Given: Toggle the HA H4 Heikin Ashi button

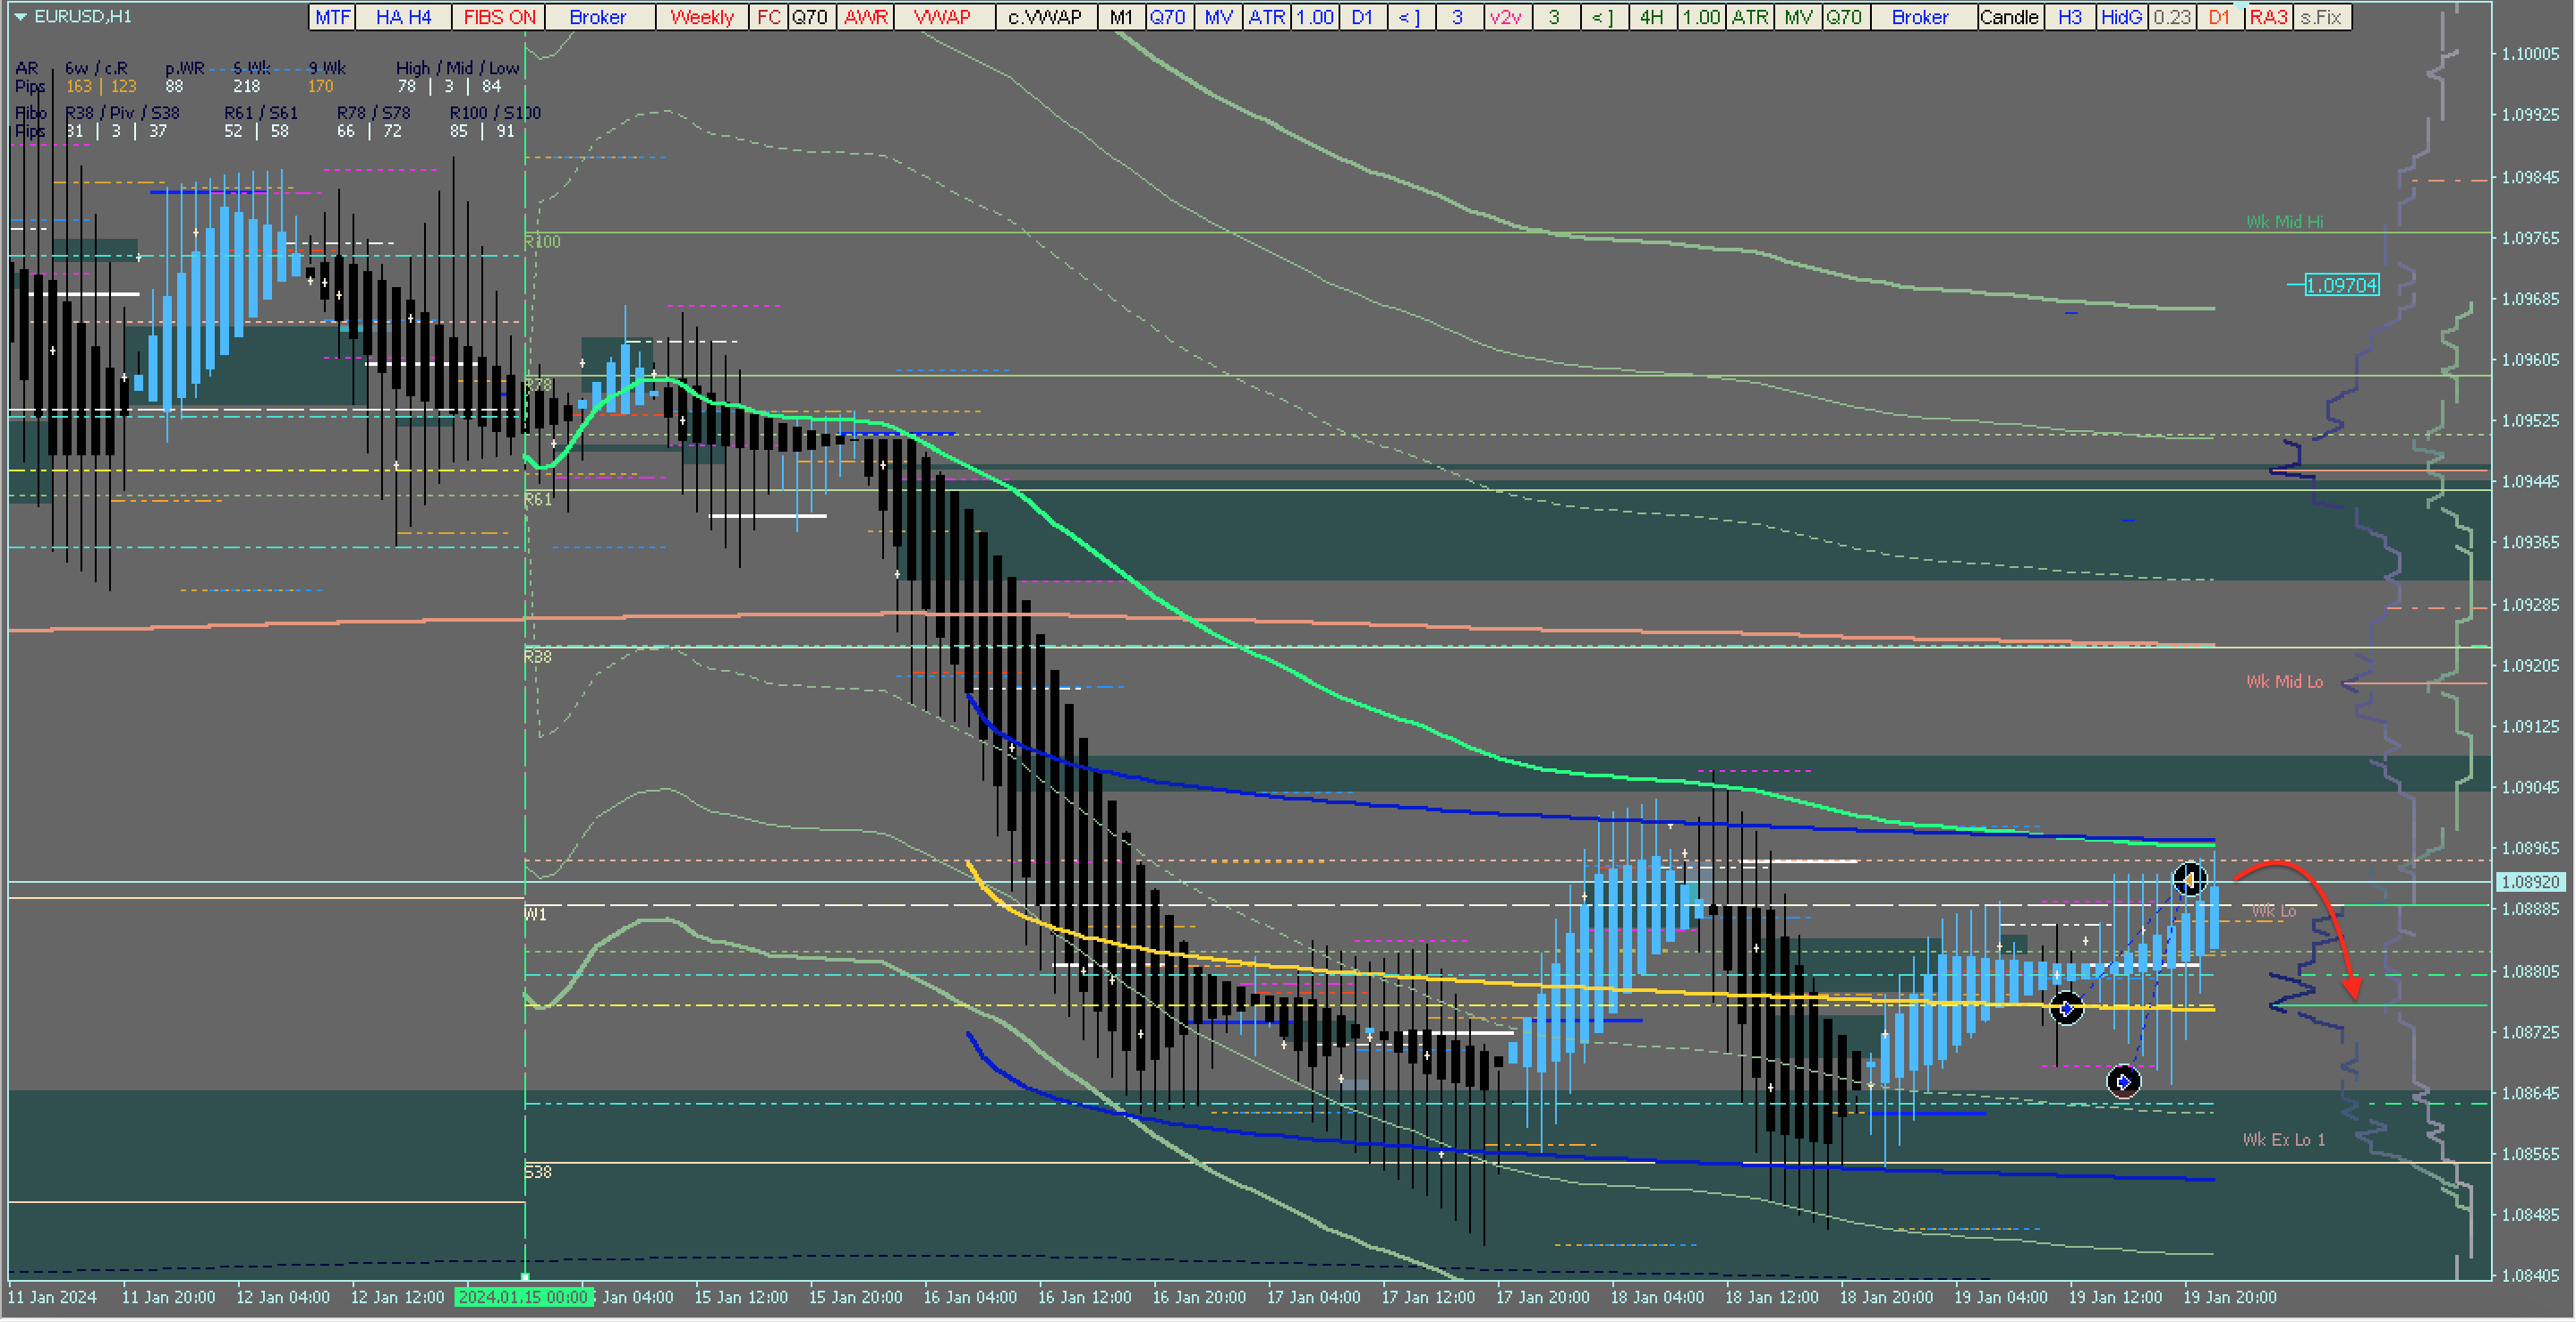Looking at the screenshot, I should 403,17.
